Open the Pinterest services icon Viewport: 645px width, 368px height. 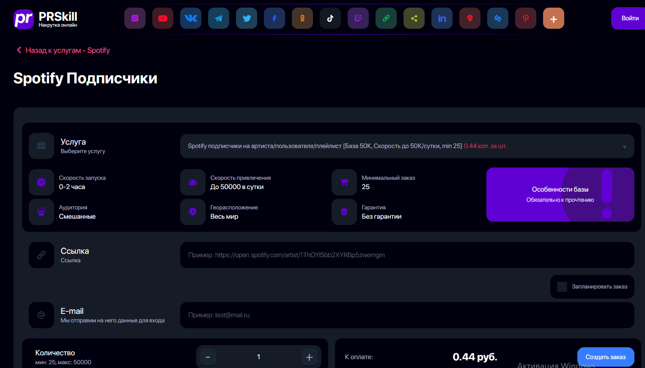coord(526,18)
